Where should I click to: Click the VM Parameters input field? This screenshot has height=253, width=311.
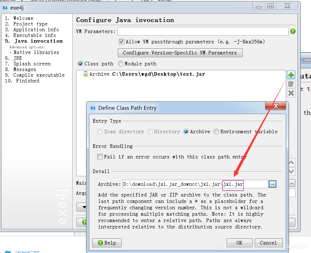point(203,31)
